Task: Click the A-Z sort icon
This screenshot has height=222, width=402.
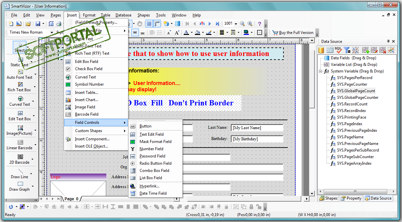Action: coord(355,50)
